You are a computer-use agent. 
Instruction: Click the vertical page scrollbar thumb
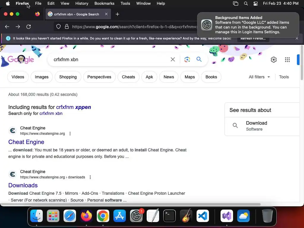coord(302,62)
